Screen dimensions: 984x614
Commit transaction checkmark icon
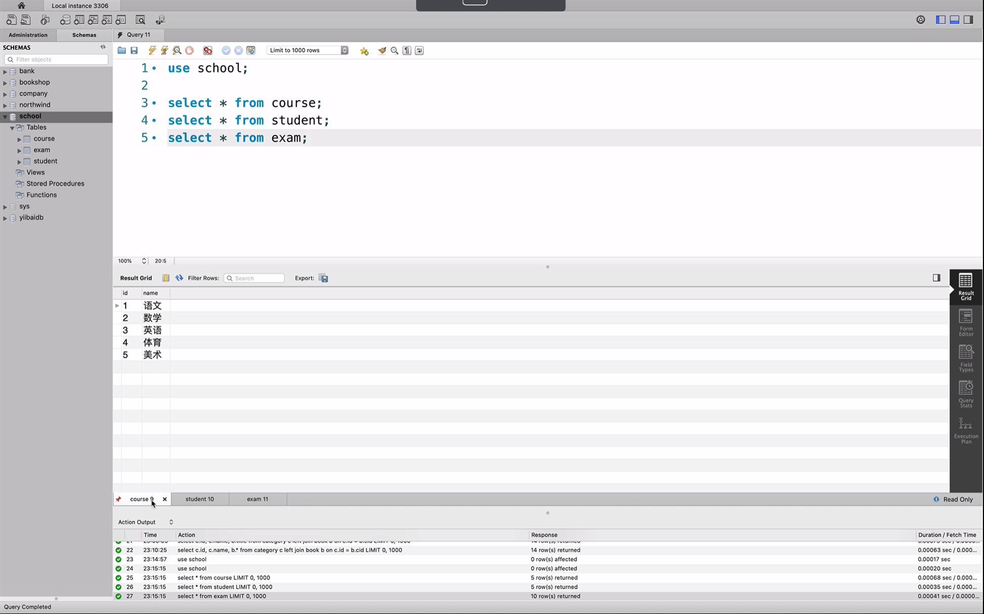click(226, 51)
